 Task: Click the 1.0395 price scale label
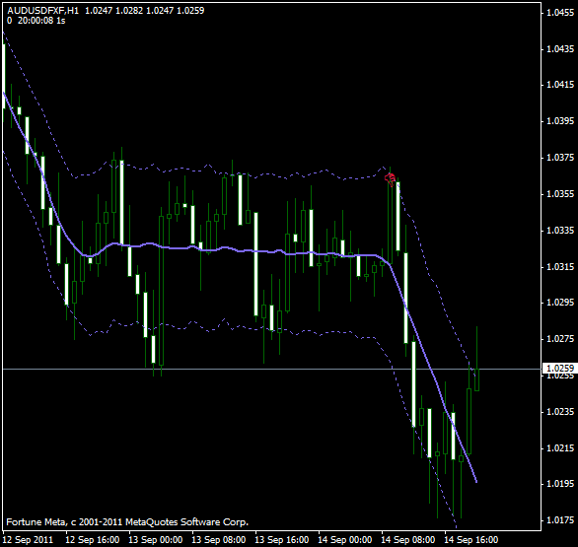point(560,121)
